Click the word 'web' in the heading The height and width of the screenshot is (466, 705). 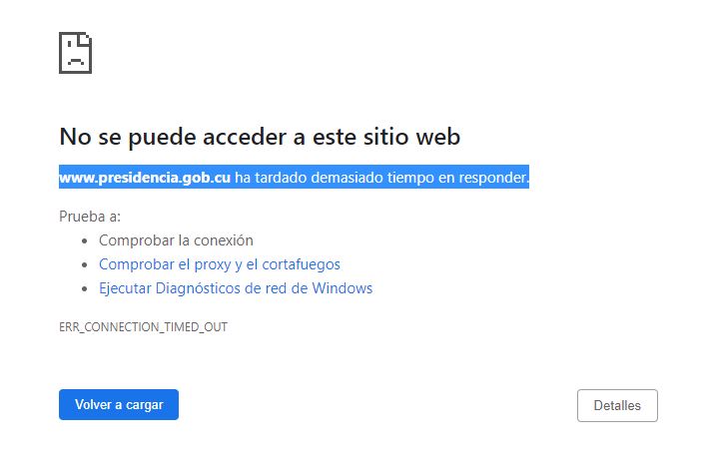coord(437,136)
